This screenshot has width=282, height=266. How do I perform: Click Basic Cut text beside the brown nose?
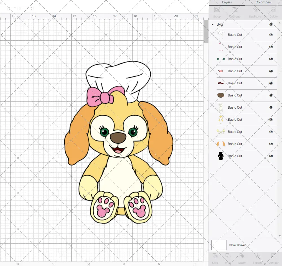[235, 95]
